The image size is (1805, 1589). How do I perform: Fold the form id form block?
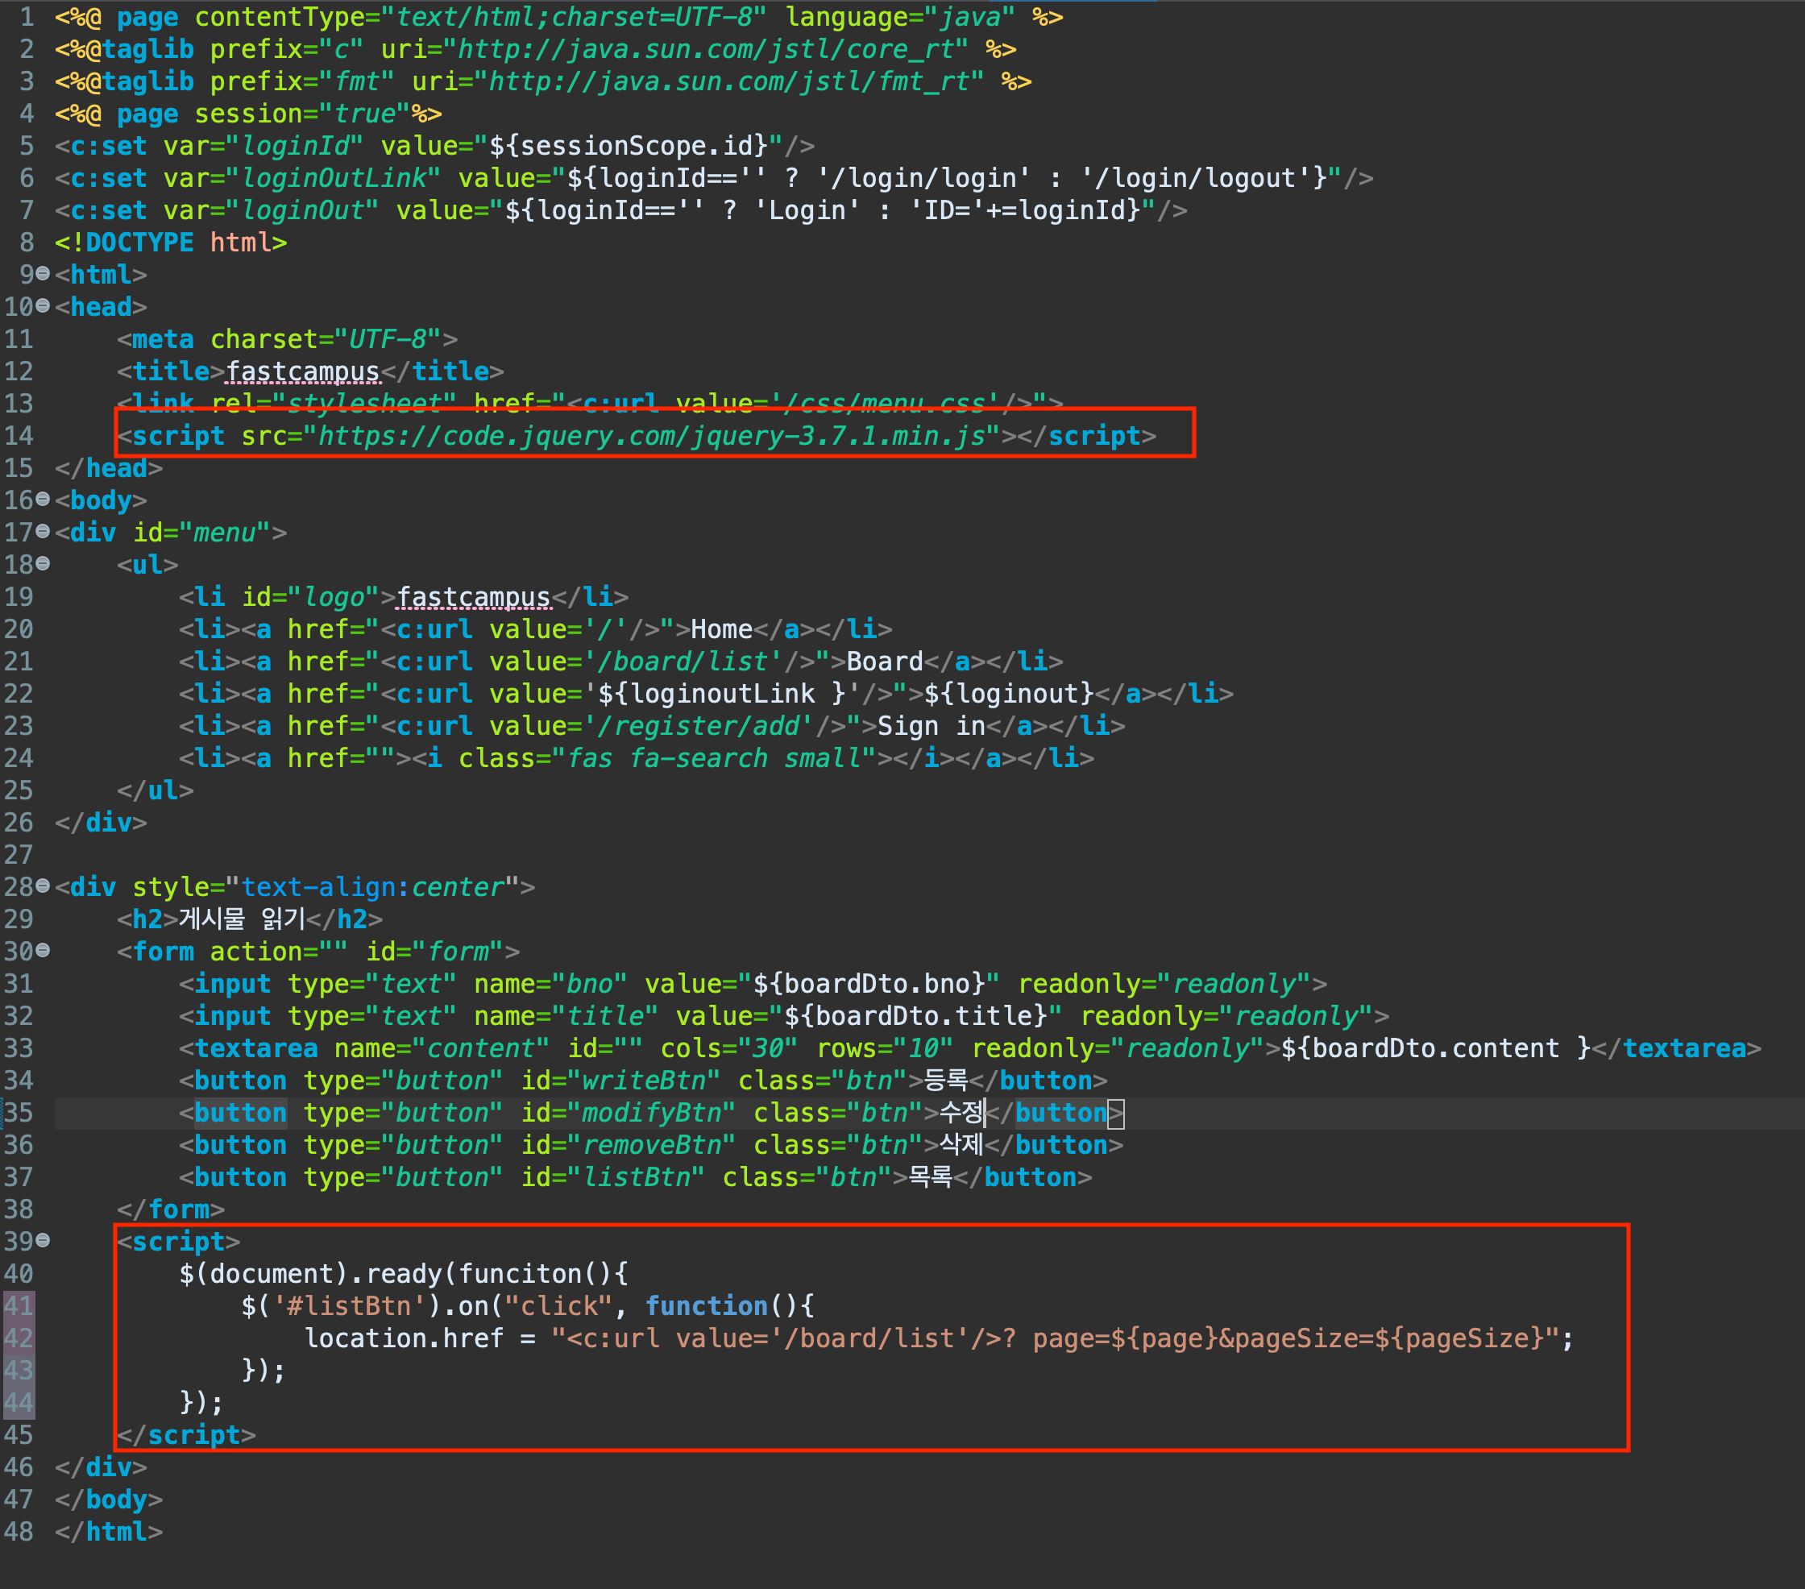click(x=42, y=950)
